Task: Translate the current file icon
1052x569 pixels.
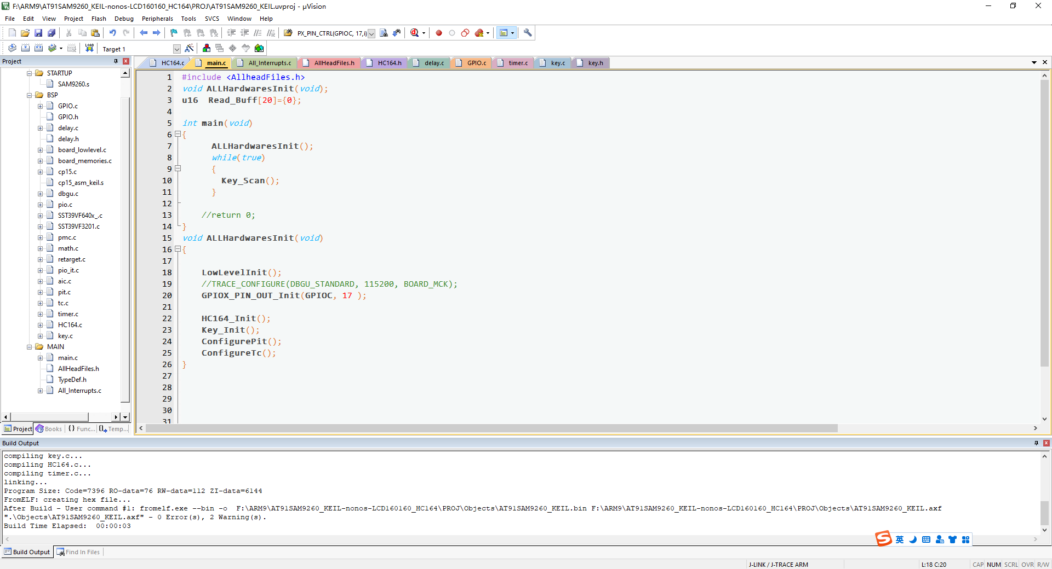Action: (12, 48)
